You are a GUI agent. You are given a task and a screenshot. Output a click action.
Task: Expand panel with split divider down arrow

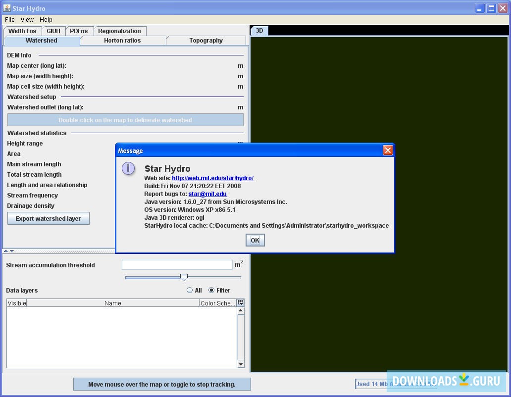pos(12,251)
